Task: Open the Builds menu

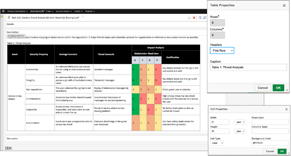Action: click(x=79, y=11)
